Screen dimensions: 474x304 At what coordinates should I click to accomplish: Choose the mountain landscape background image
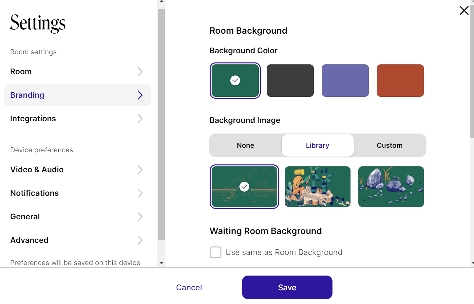(244, 187)
